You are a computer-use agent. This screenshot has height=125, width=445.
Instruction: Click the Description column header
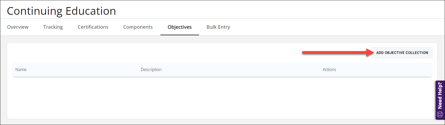coord(151,69)
